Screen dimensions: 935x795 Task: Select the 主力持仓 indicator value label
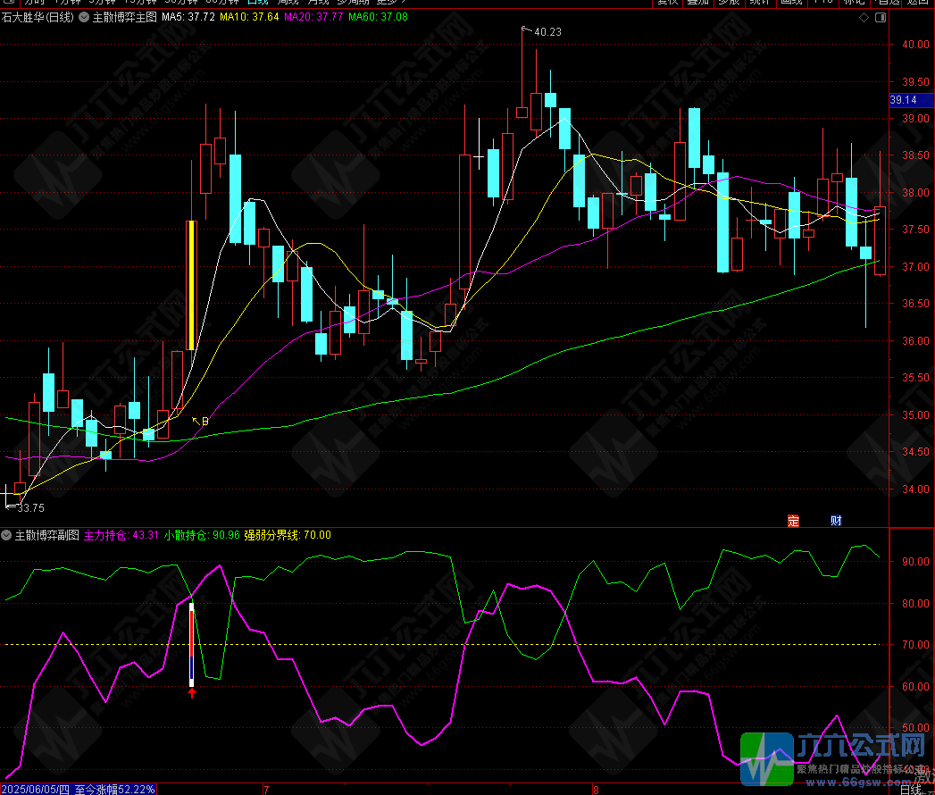pyautogui.click(x=121, y=535)
